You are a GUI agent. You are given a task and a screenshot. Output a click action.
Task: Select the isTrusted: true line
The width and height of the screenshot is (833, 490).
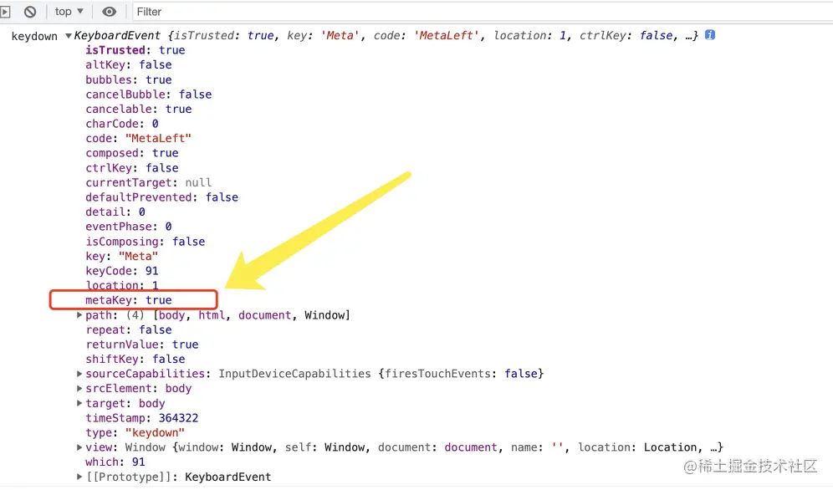135,50
